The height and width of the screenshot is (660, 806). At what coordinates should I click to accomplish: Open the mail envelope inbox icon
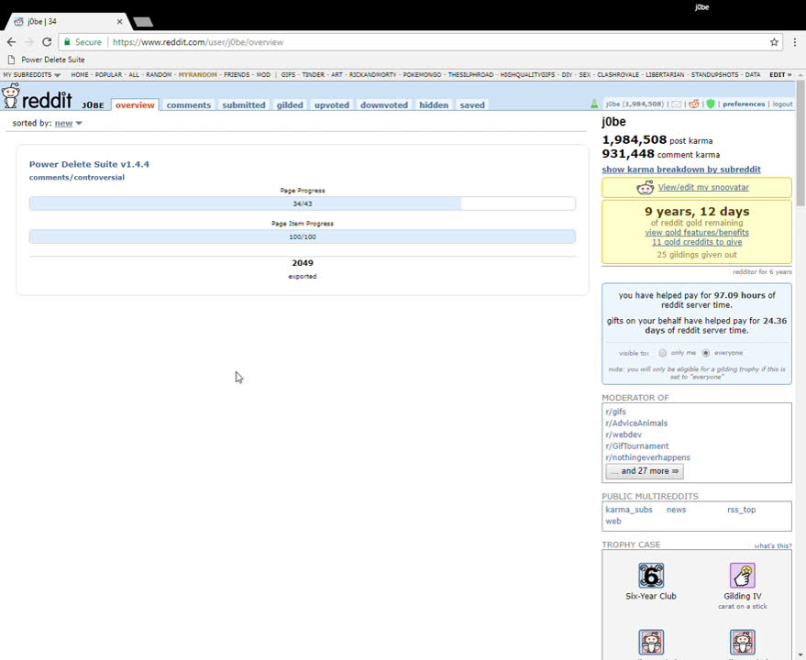pyautogui.click(x=677, y=104)
